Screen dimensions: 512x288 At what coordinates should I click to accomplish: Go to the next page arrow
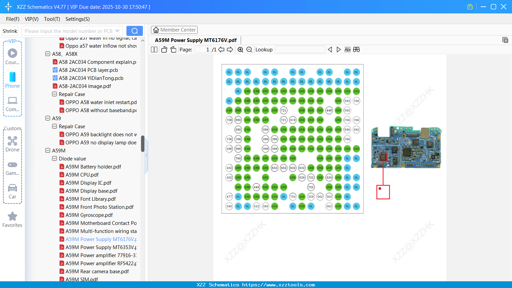(x=230, y=50)
